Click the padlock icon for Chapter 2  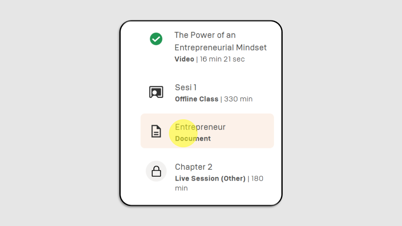pyautogui.click(x=156, y=171)
